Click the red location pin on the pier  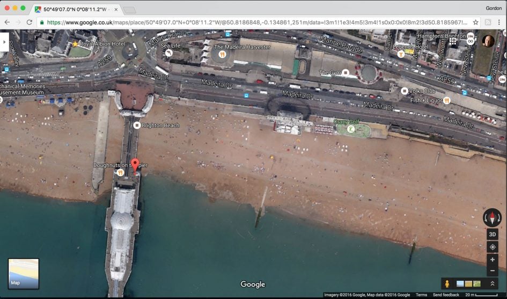click(x=135, y=165)
